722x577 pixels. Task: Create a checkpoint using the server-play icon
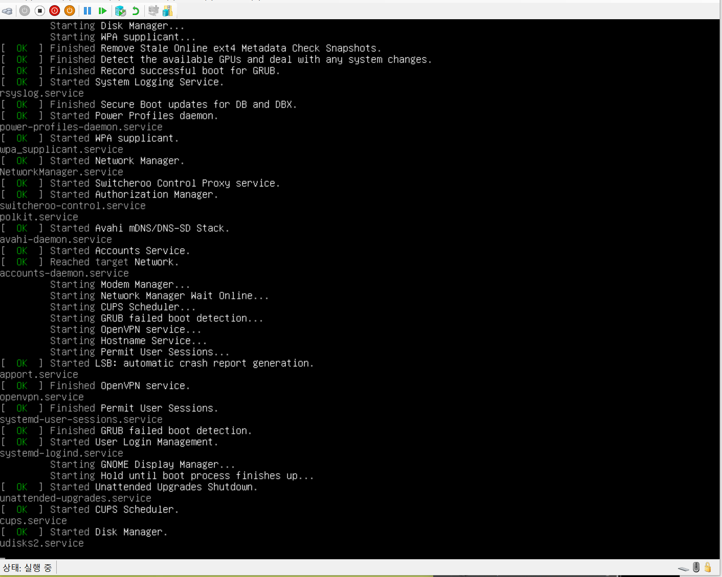pyautogui.click(x=120, y=10)
